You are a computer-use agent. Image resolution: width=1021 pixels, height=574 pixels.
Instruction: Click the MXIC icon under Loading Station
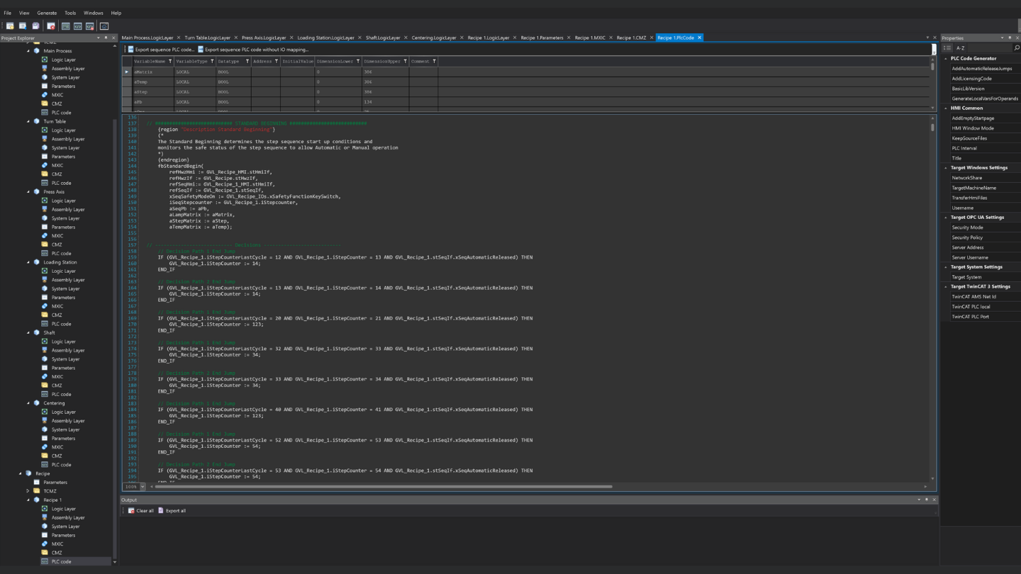[x=45, y=306]
